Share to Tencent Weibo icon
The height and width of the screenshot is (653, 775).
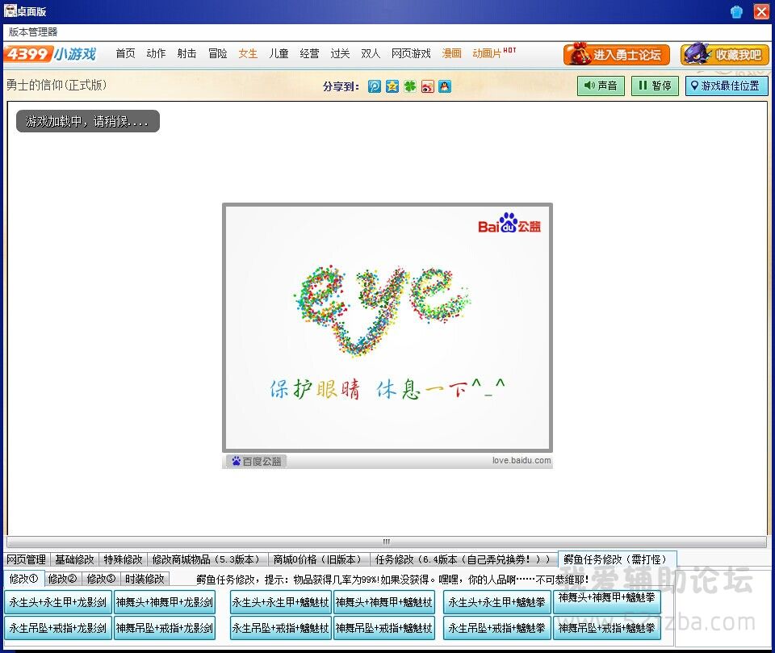point(375,86)
